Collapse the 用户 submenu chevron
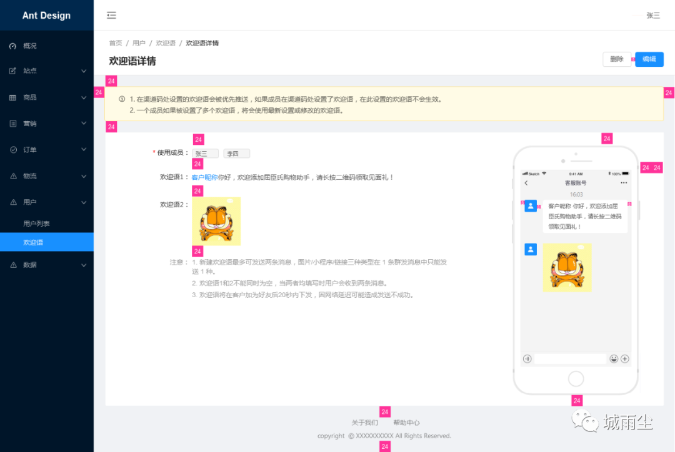 [84, 202]
